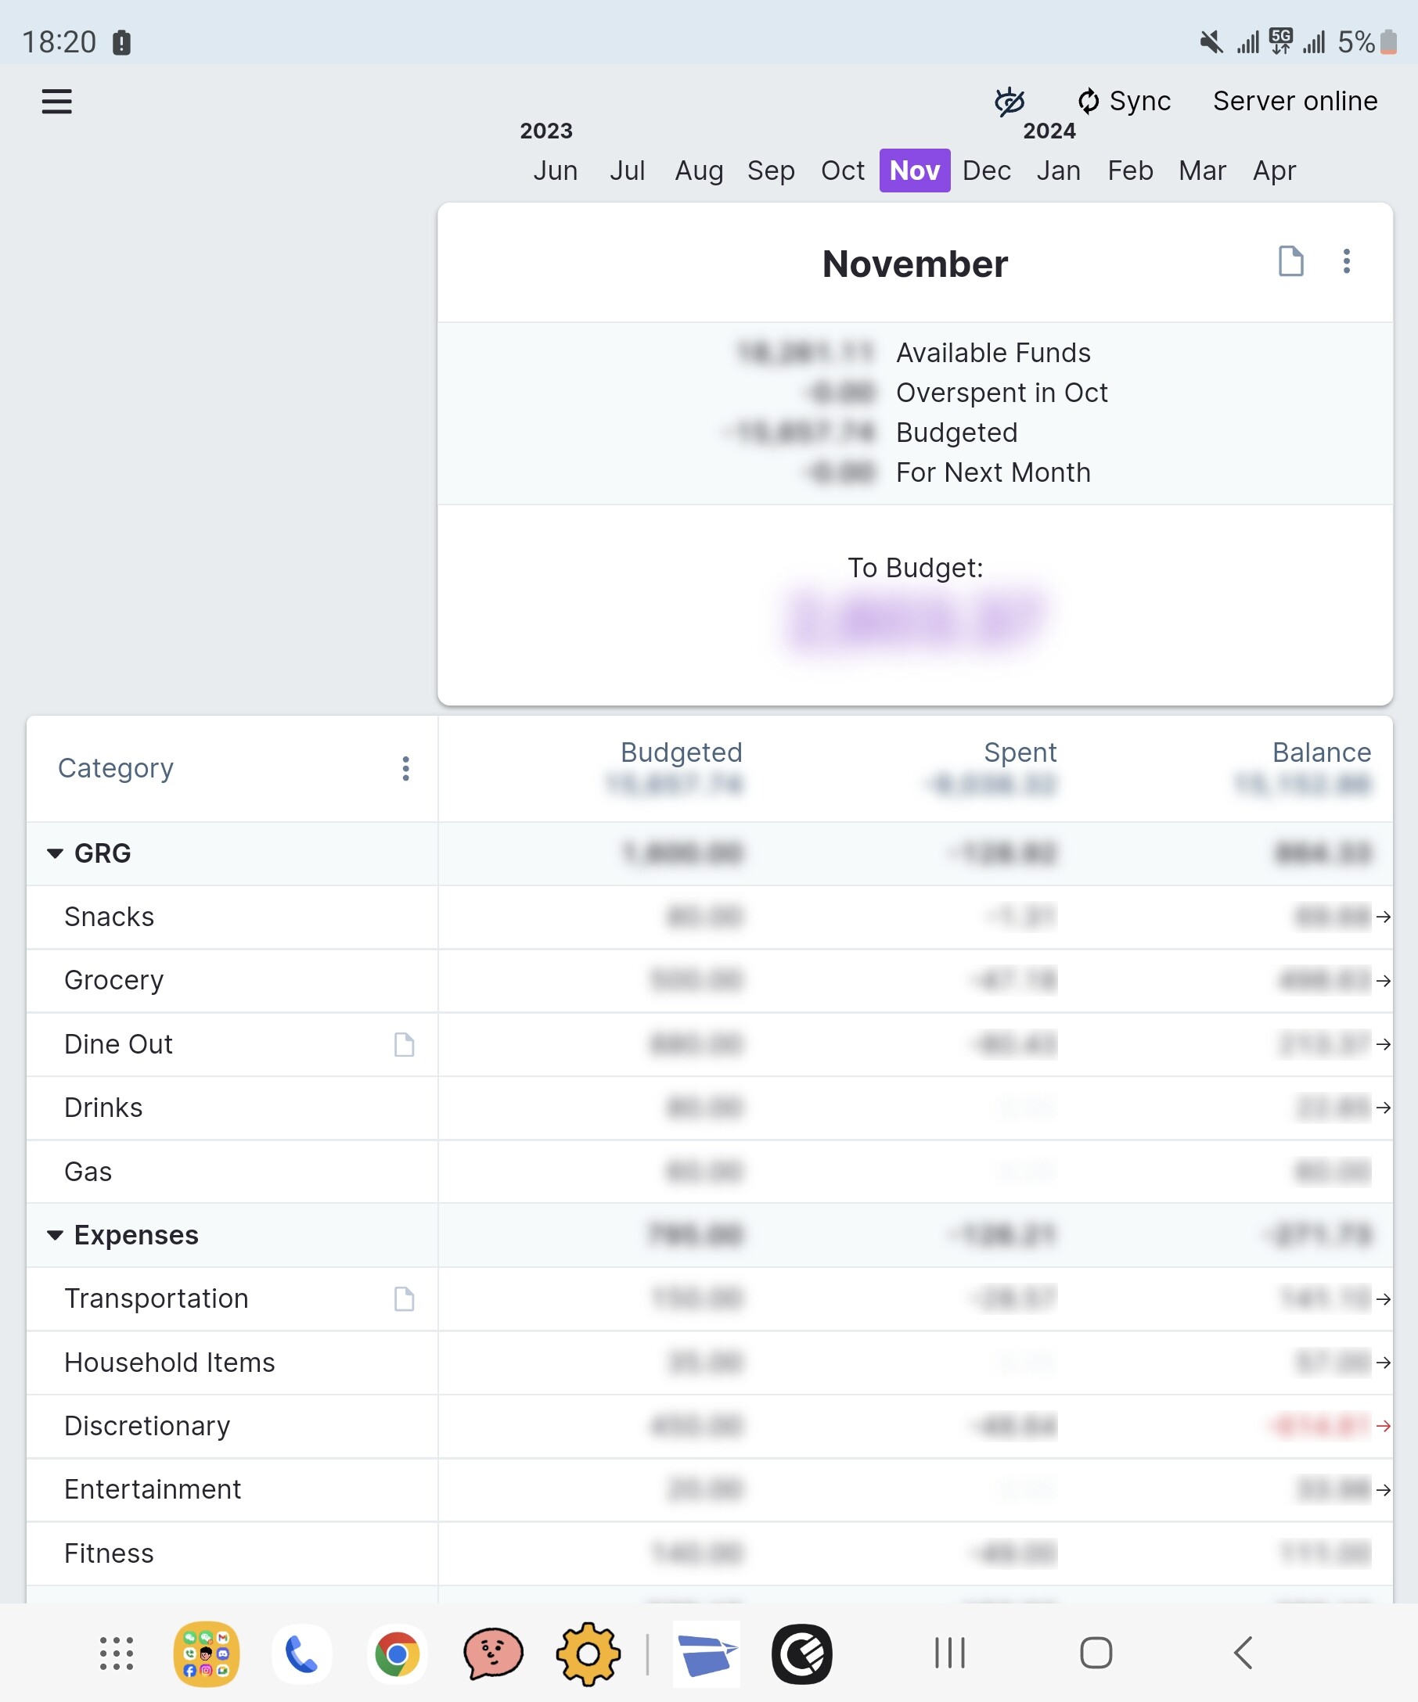Select Jan 2024 in month picker
Screen dimensions: 1418x1702
[x=1058, y=171]
